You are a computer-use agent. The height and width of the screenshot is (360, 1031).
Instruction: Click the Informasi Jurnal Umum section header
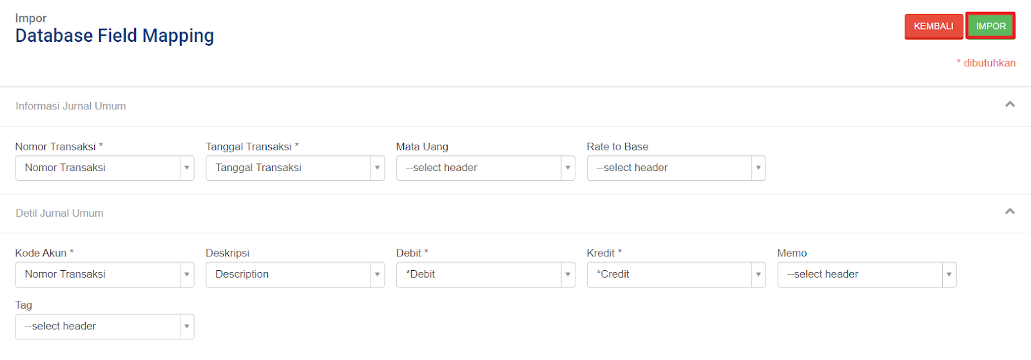[x=71, y=106]
